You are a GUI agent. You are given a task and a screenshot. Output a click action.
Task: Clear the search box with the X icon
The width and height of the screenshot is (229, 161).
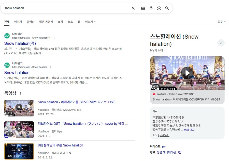tap(133, 8)
